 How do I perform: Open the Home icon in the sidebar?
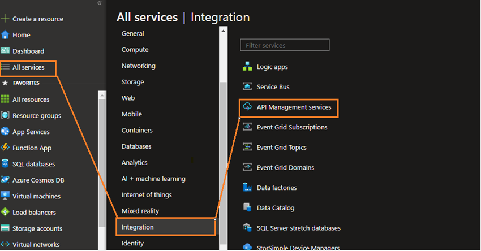pyautogui.click(x=5, y=34)
